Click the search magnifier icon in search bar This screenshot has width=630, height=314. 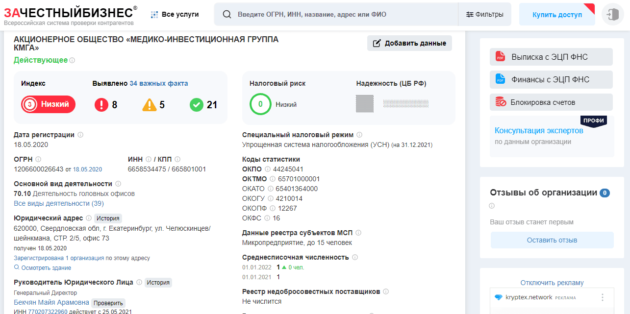227,14
